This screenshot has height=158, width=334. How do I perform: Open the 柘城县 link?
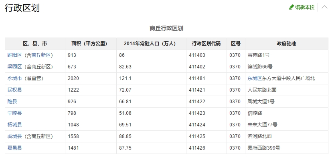15,125
